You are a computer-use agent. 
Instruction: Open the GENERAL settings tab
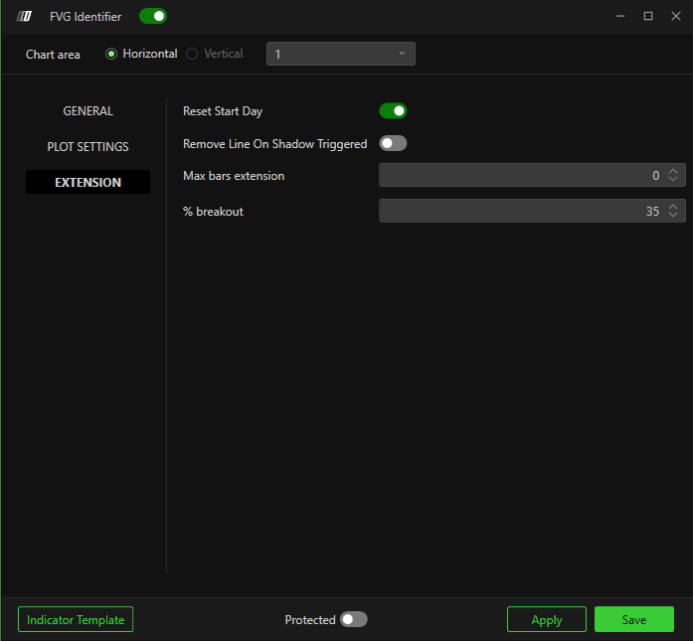pos(87,111)
